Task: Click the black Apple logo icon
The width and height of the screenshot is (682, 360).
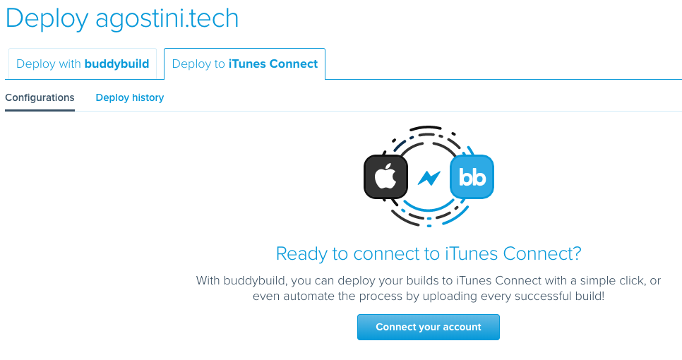Action: (385, 176)
